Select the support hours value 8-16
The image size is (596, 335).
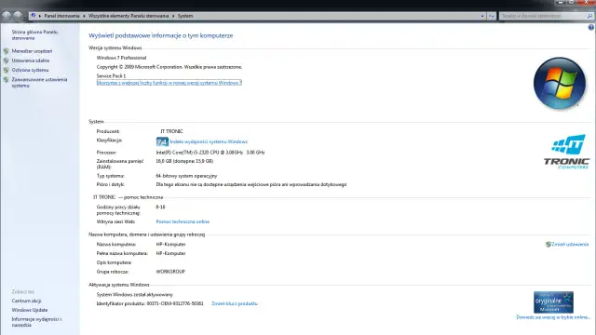point(160,207)
